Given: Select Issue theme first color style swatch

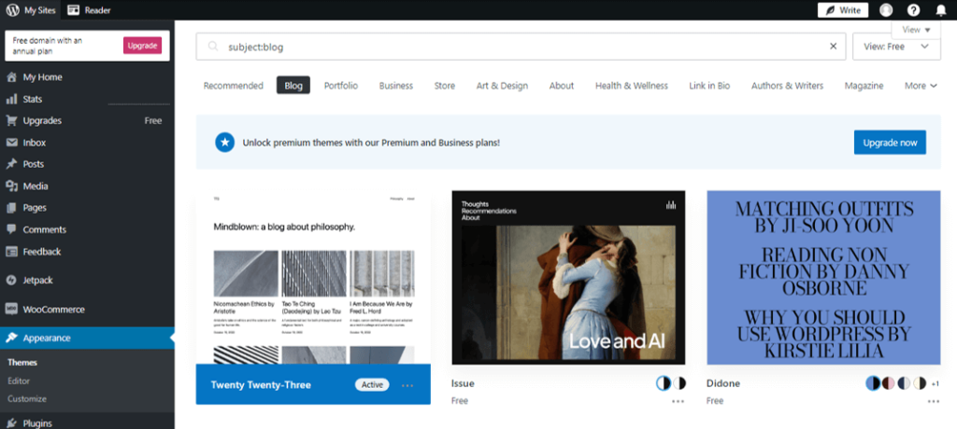Looking at the screenshot, I should [x=663, y=383].
